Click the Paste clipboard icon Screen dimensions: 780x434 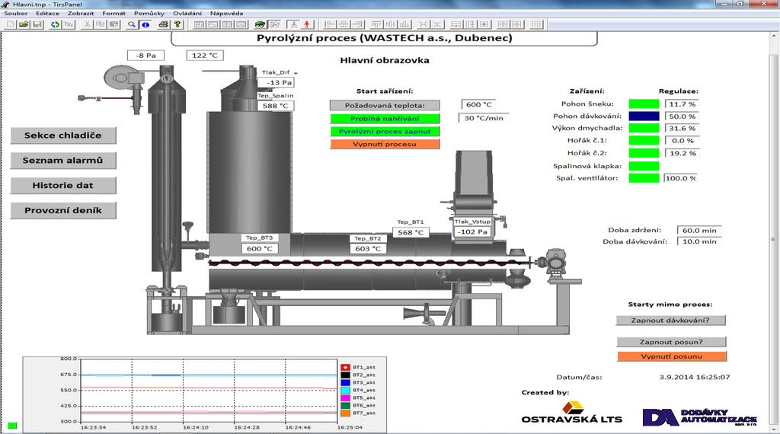pyautogui.click(x=114, y=24)
